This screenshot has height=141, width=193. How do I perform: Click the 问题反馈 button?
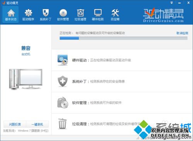[15, 124]
